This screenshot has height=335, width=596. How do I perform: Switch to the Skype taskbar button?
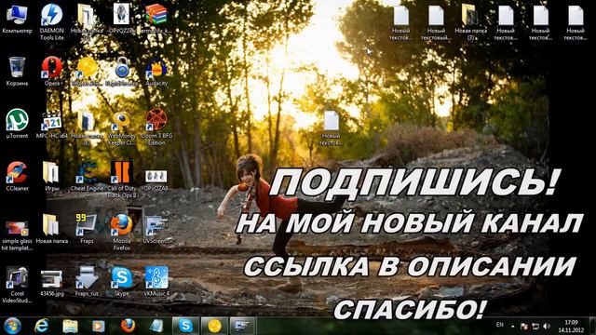click(185, 326)
